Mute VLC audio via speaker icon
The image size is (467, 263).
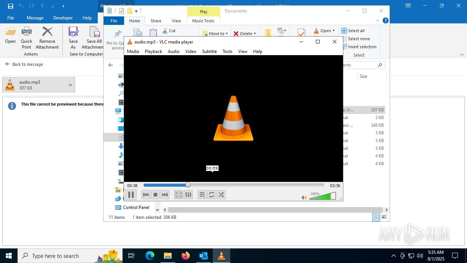tap(304, 198)
